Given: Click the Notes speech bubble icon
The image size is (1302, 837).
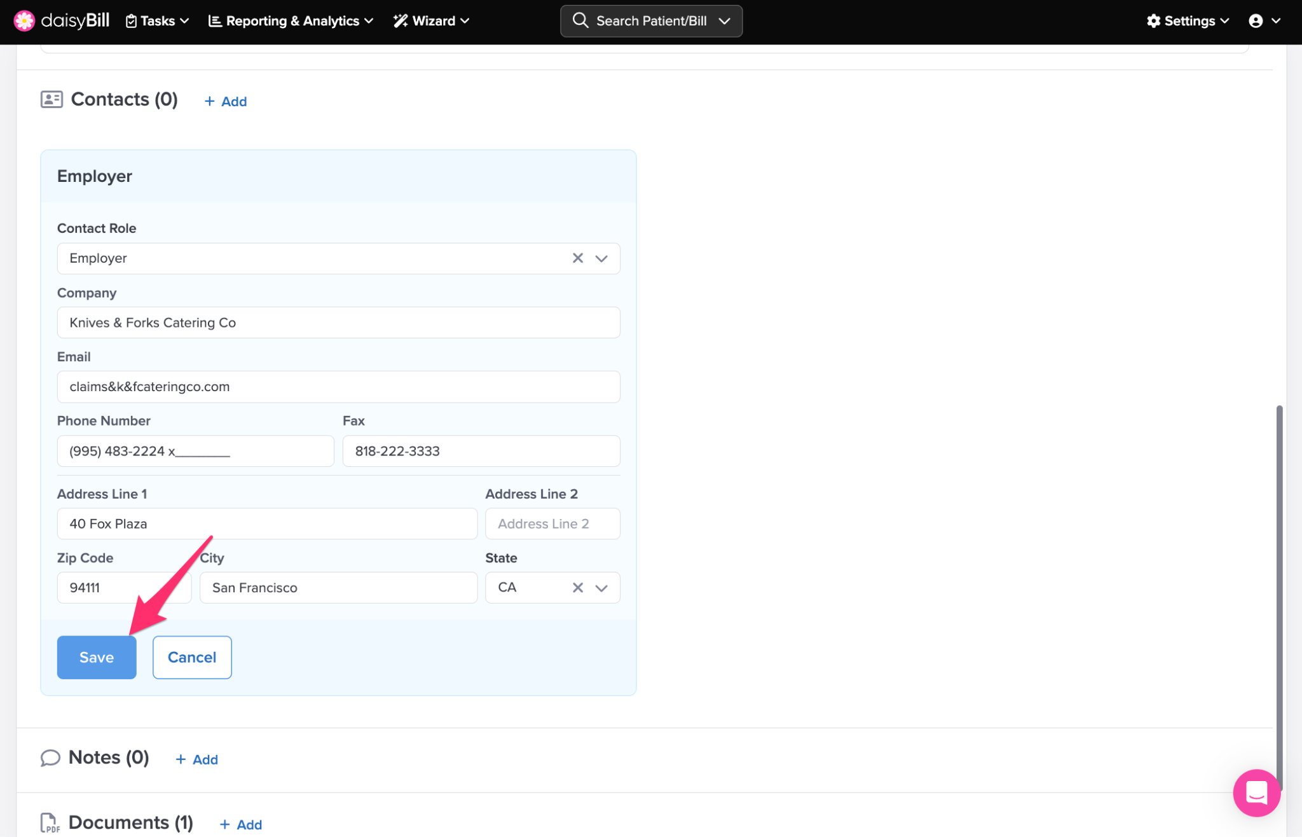Looking at the screenshot, I should 50,757.
